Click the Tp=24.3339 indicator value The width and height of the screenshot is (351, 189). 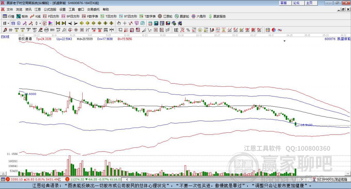point(44,39)
